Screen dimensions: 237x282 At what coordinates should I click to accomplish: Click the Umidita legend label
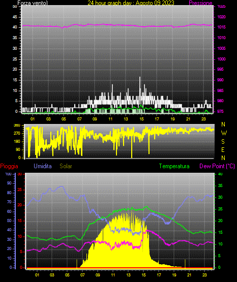(43, 166)
